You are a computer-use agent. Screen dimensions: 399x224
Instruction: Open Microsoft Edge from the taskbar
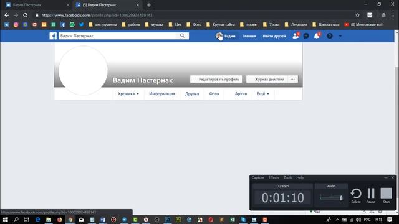37,220
